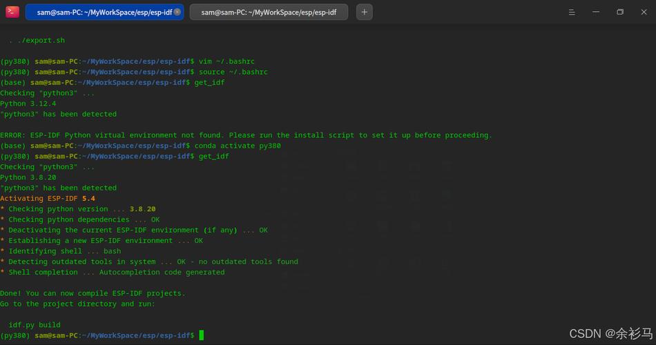The image size is (656, 345).
Task: Click 'Checking python dependencies ... OK' line
Action: tap(80, 219)
